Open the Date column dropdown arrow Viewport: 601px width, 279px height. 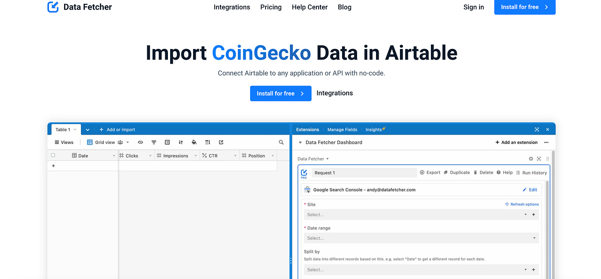point(114,156)
